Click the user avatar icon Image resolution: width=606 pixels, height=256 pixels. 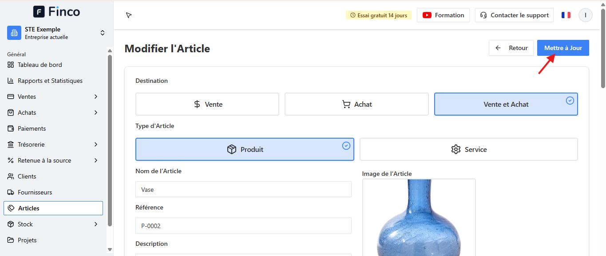(586, 15)
